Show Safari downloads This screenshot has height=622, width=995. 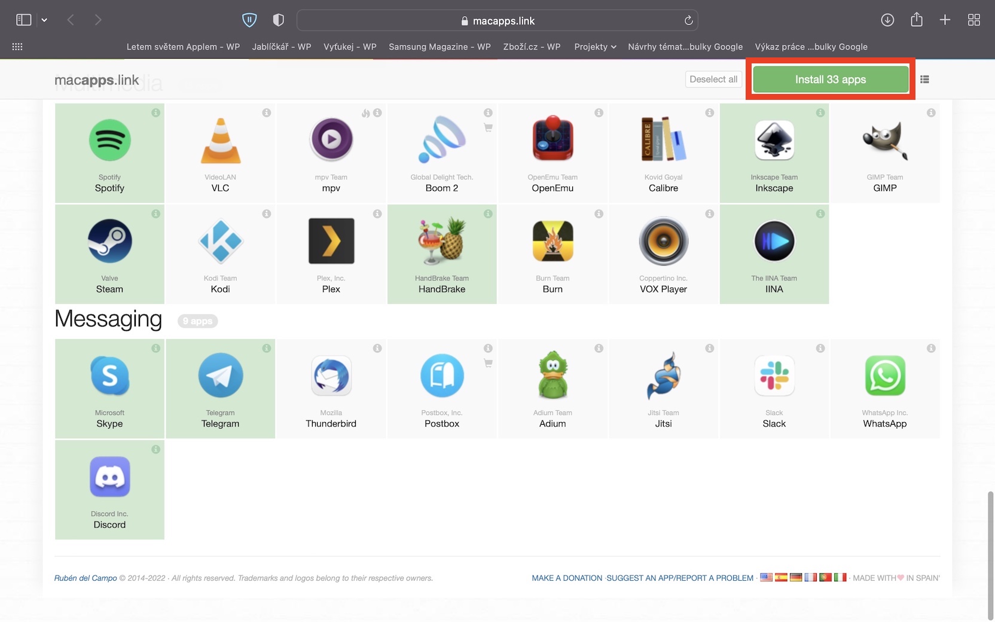pos(887,20)
